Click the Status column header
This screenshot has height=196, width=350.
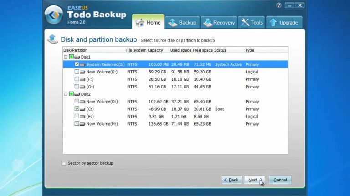pos(220,50)
